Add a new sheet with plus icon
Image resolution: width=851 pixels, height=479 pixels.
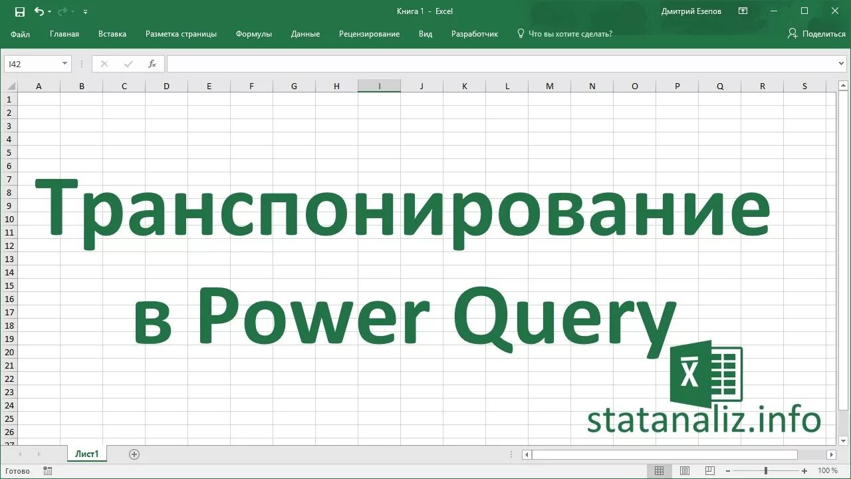click(x=134, y=454)
